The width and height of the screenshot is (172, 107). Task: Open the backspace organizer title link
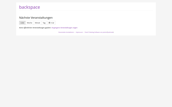pyautogui.click(x=30, y=7)
